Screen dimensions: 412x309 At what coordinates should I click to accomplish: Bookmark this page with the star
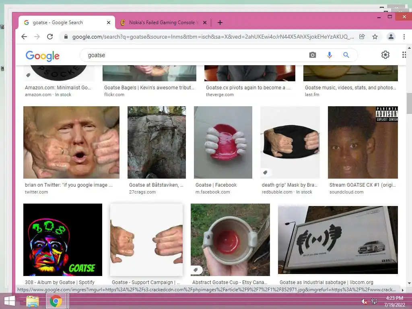coord(375,37)
